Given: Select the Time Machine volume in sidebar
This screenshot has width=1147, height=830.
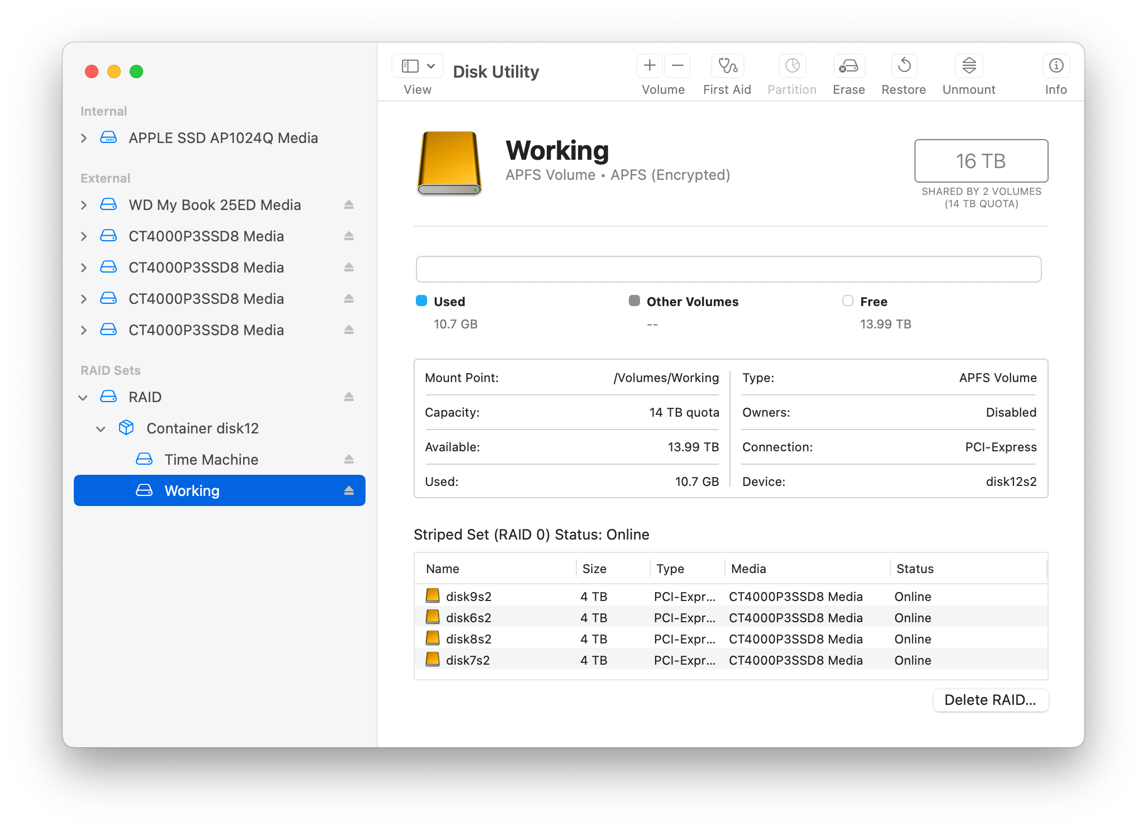Looking at the screenshot, I should pyautogui.click(x=211, y=459).
